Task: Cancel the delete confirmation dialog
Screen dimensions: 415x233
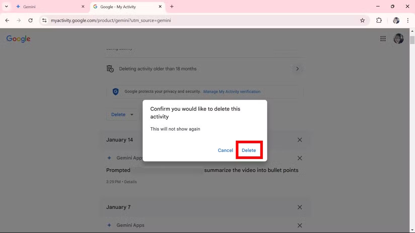Action: (x=225, y=150)
